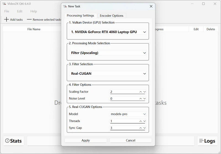This screenshot has width=221, height=154.
Task: Open the Help menu
Action: pos(33,11)
